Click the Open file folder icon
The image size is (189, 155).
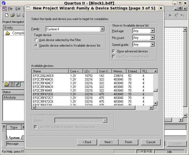coord(13,15)
